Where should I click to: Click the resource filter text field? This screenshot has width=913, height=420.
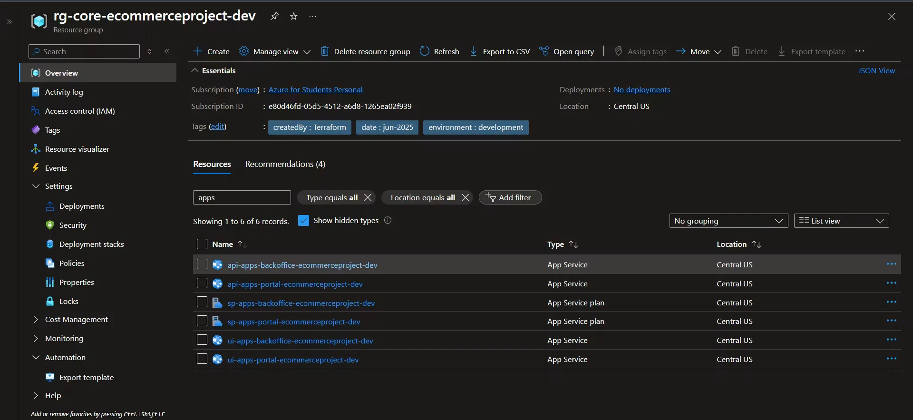click(x=242, y=197)
